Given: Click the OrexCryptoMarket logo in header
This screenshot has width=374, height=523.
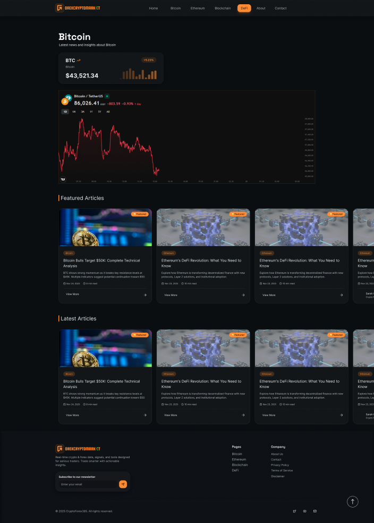Looking at the screenshot, I should pyautogui.click(x=78, y=8).
